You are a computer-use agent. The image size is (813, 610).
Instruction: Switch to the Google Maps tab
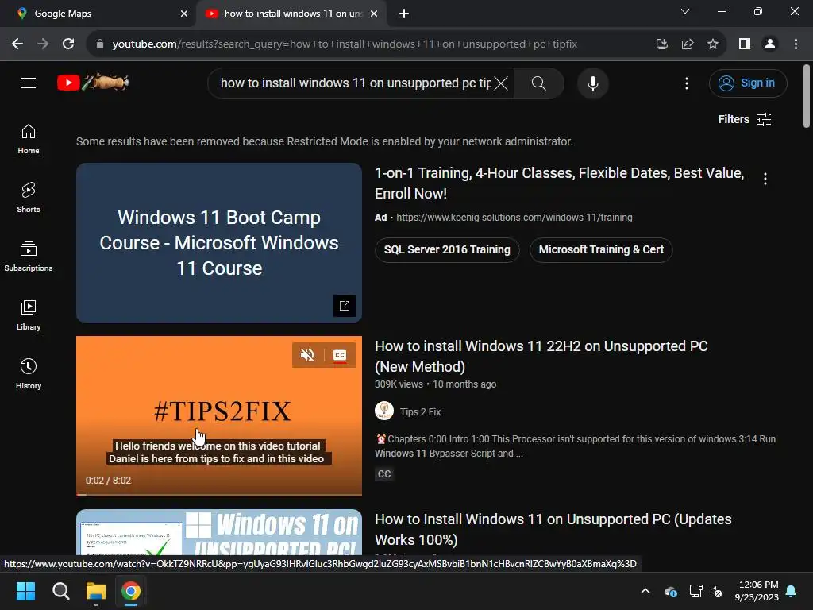(x=98, y=14)
